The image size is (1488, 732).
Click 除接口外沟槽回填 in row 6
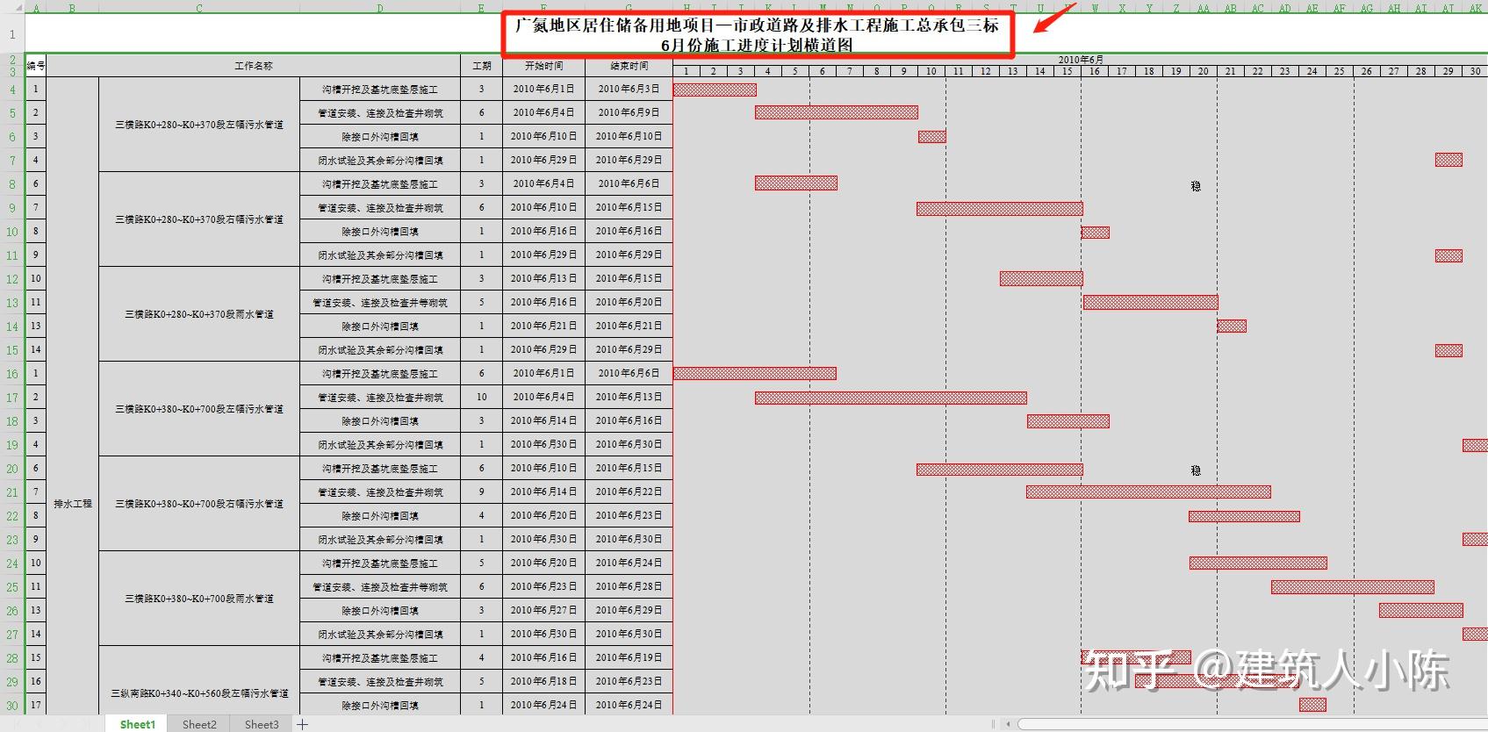click(380, 137)
